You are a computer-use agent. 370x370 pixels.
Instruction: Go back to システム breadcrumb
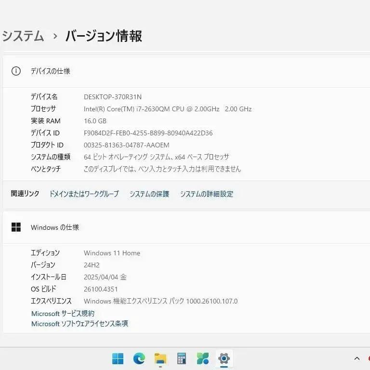click(x=23, y=36)
